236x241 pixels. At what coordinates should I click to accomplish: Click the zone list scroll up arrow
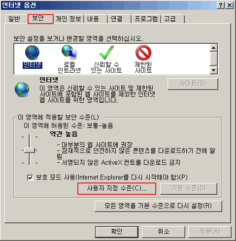click(214, 48)
